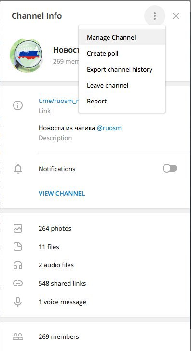Open the VIEW CHANNEL link
The width and height of the screenshot is (191, 351).
62,194
